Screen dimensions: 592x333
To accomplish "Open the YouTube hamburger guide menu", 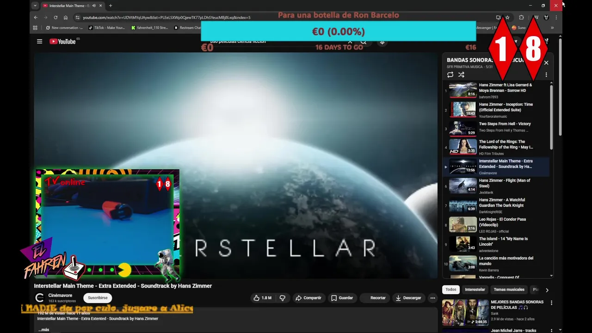I will coord(40,42).
